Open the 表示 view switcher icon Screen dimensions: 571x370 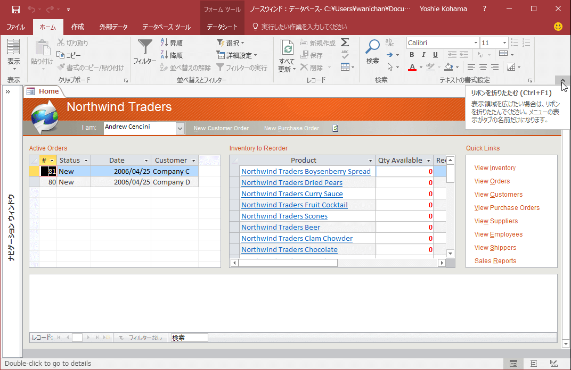(x=14, y=47)
